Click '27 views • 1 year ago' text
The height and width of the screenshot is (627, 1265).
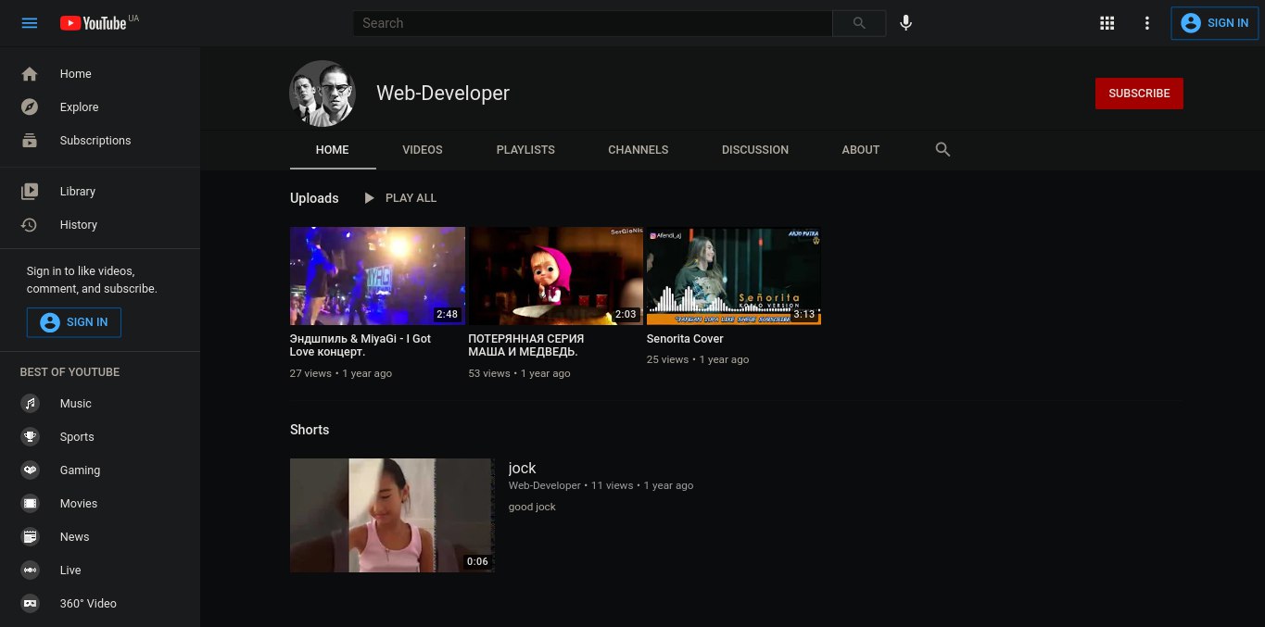[x=341, y=373]
